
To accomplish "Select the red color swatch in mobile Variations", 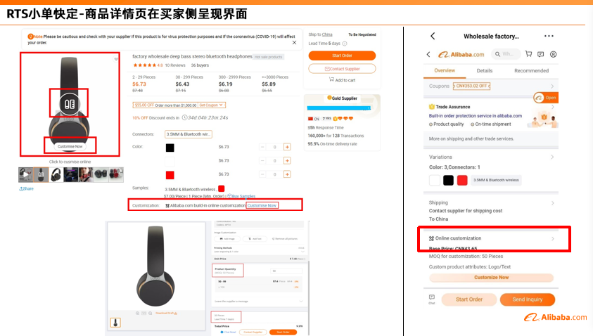I will [x=462, y=180].
